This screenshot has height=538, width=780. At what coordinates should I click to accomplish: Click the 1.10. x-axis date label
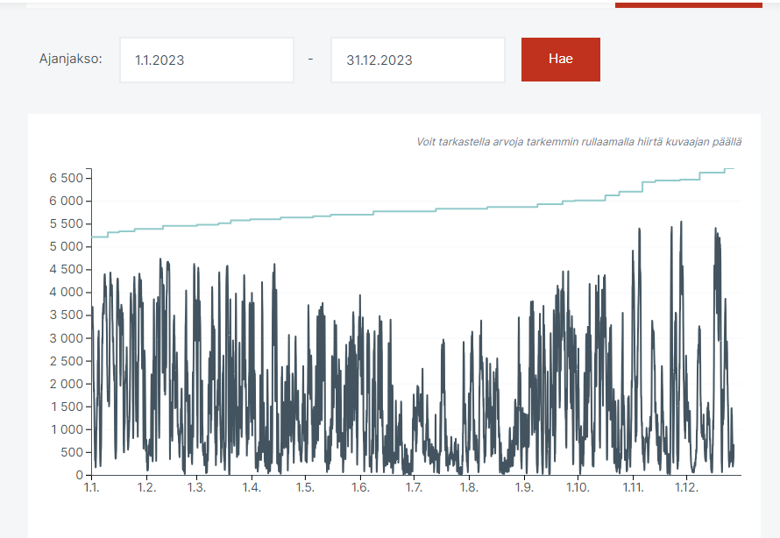578,487
